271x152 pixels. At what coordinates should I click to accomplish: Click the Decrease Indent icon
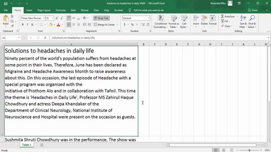85,24
